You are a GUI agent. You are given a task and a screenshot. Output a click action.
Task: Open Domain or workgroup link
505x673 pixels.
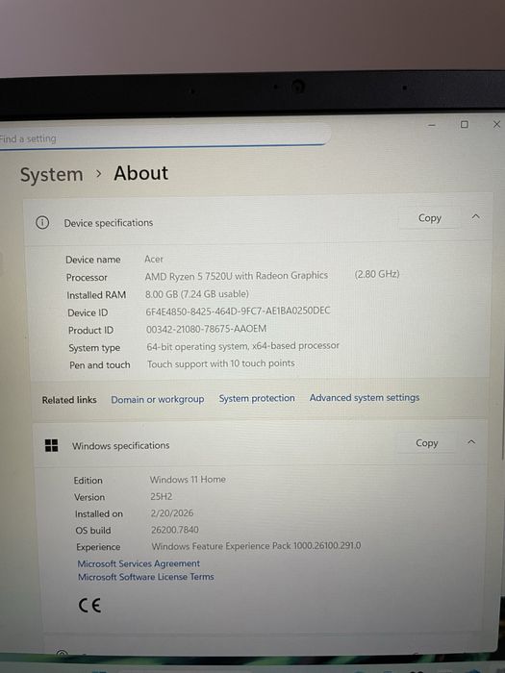158,399
